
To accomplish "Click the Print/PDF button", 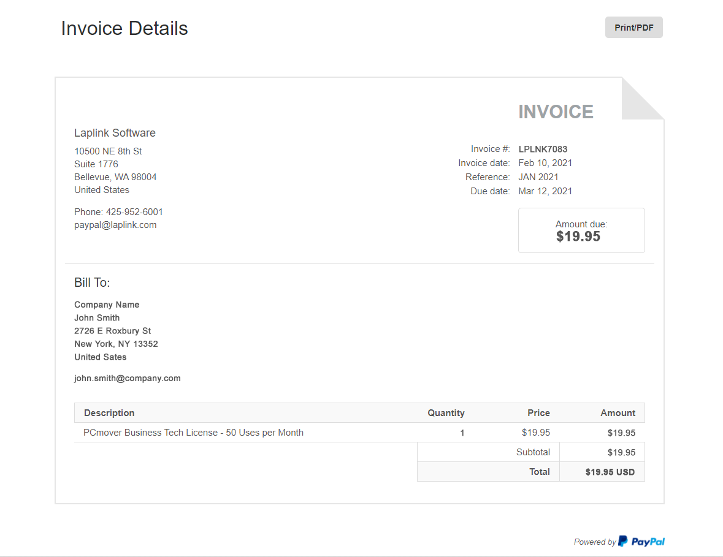I will coord(633,28).
